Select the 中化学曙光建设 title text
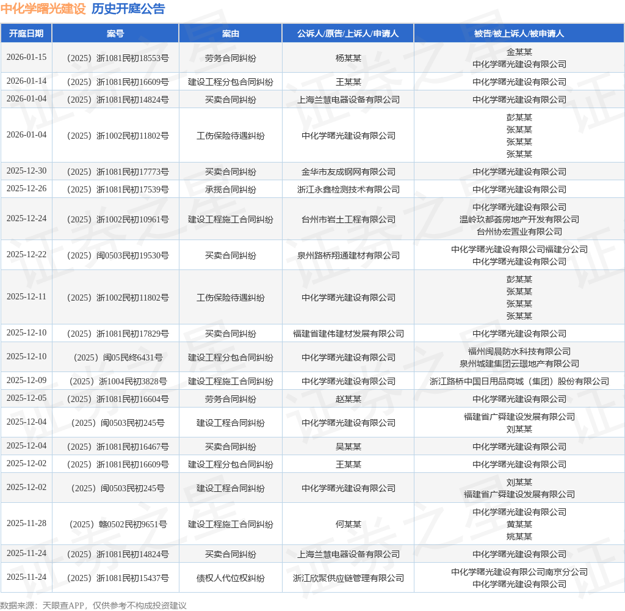This screenshot has width=625, height=611. [x=43, y=9]
